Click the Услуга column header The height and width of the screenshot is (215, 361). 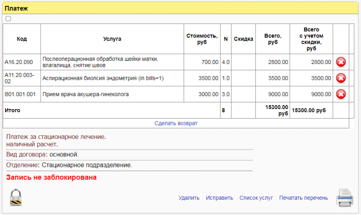pos(112,39)
